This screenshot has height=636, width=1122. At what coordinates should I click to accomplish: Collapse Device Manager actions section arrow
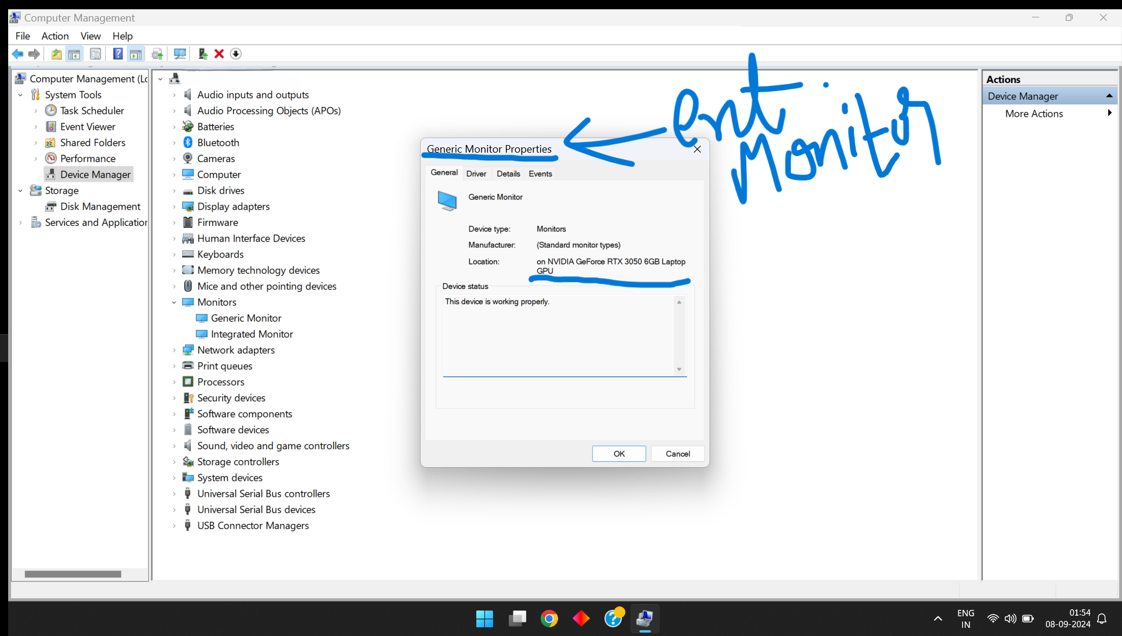(1109, 96)
